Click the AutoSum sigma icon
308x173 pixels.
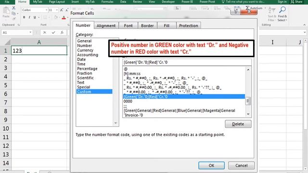pyautogui.click(x=247, y=8)
